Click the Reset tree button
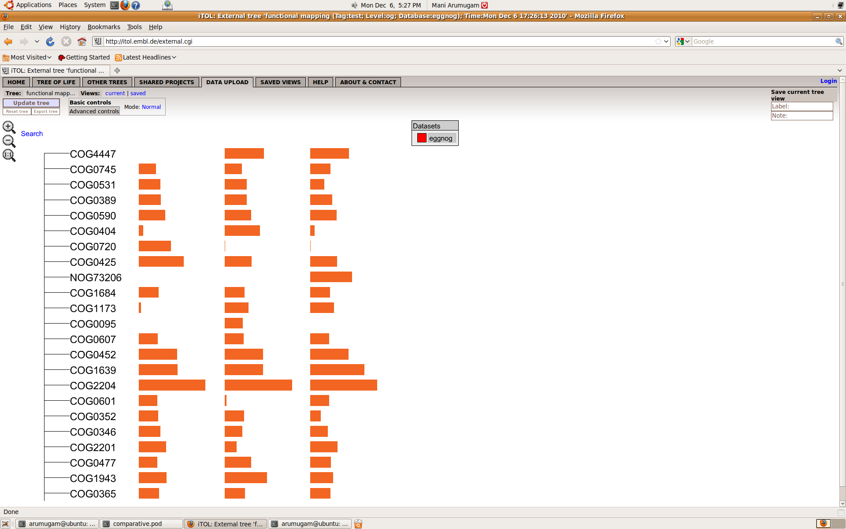 pyautogui.click(x=17, y=112)
